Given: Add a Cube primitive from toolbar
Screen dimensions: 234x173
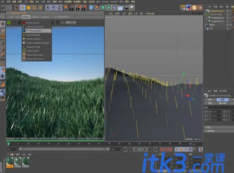Looking at the screenshot, I should [x=91, y=7].
